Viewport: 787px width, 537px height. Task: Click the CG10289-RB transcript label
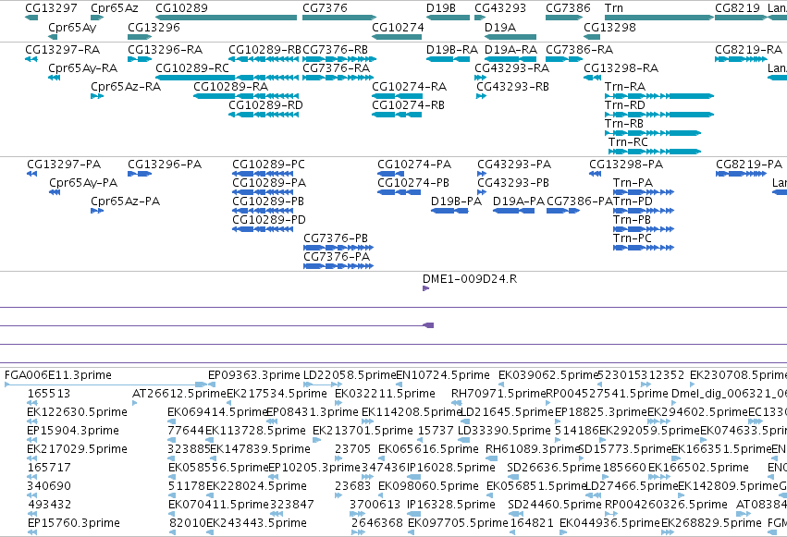coord(264,50)
